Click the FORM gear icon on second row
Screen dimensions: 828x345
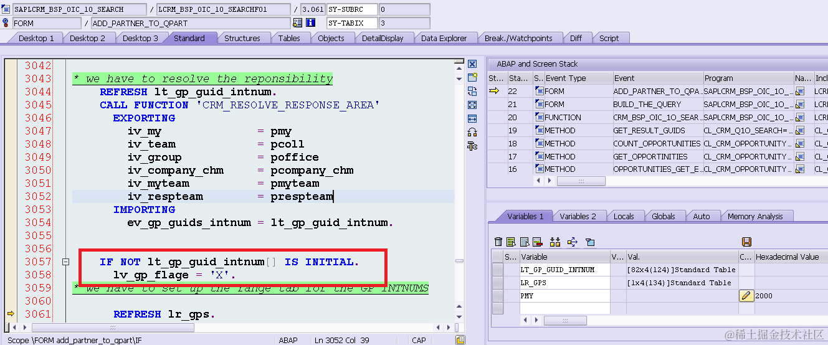pyautogui.click(x=6, y=23)
